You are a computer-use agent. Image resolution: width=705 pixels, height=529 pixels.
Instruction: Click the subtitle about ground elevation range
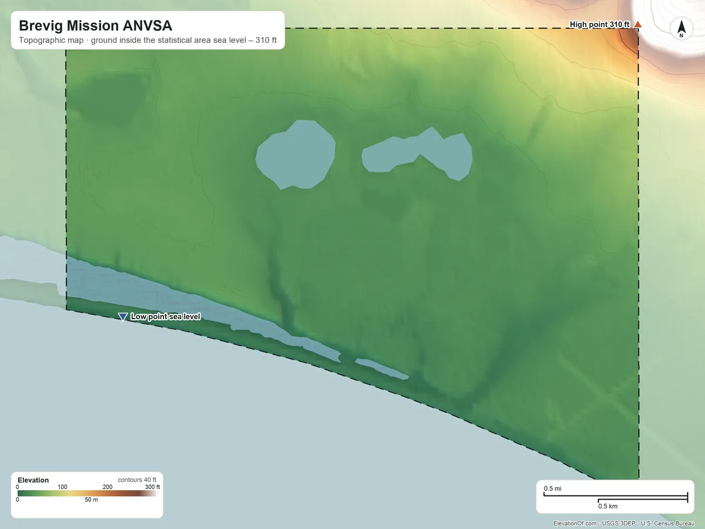point(147,41)
